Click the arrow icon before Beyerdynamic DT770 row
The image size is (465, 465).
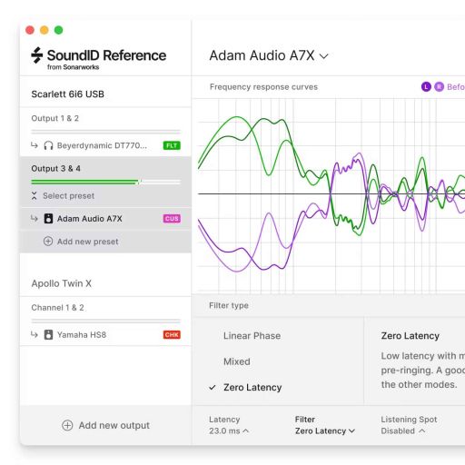(x=35, y=145)
